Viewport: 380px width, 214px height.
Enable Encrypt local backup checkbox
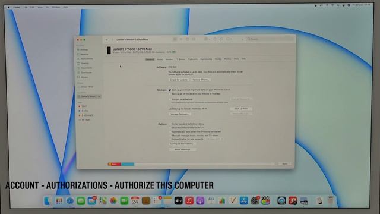tap(170, 99)
